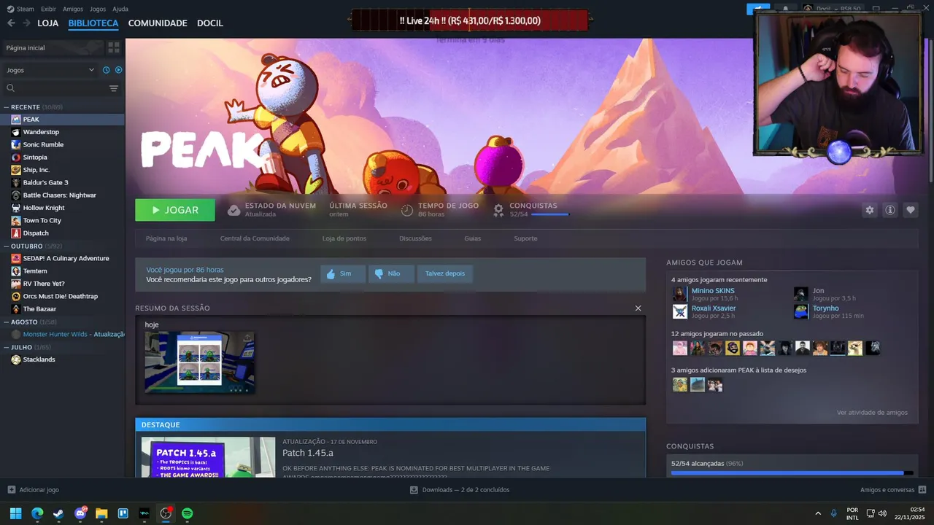The width and height of the screenshot is (934, 525).
Task: Open the Jogos collection dropdown
Action: click(x=50, y=70)
